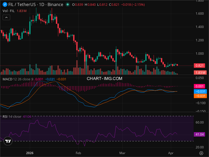This screenshot has width=209, height=157.
Task: Click the 60.00 RSI axis label
Action: 200,122
